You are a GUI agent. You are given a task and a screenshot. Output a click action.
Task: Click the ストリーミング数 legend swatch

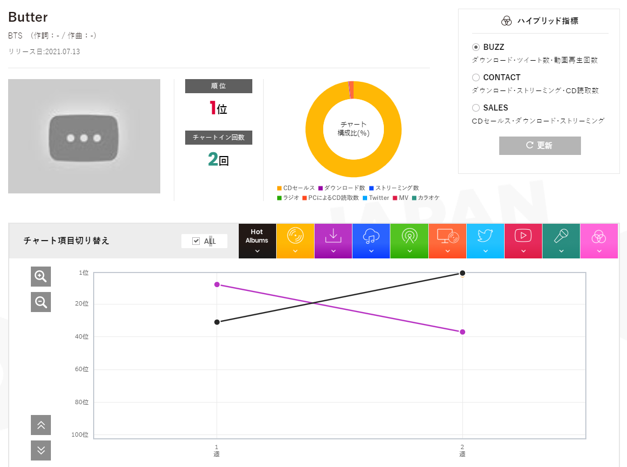click(371, 188)
